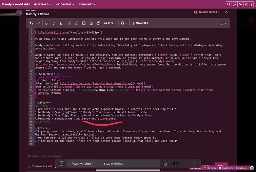Click the fullscreen expand icon beside Edit Page
256x172 pixels.
click(19, 13)
